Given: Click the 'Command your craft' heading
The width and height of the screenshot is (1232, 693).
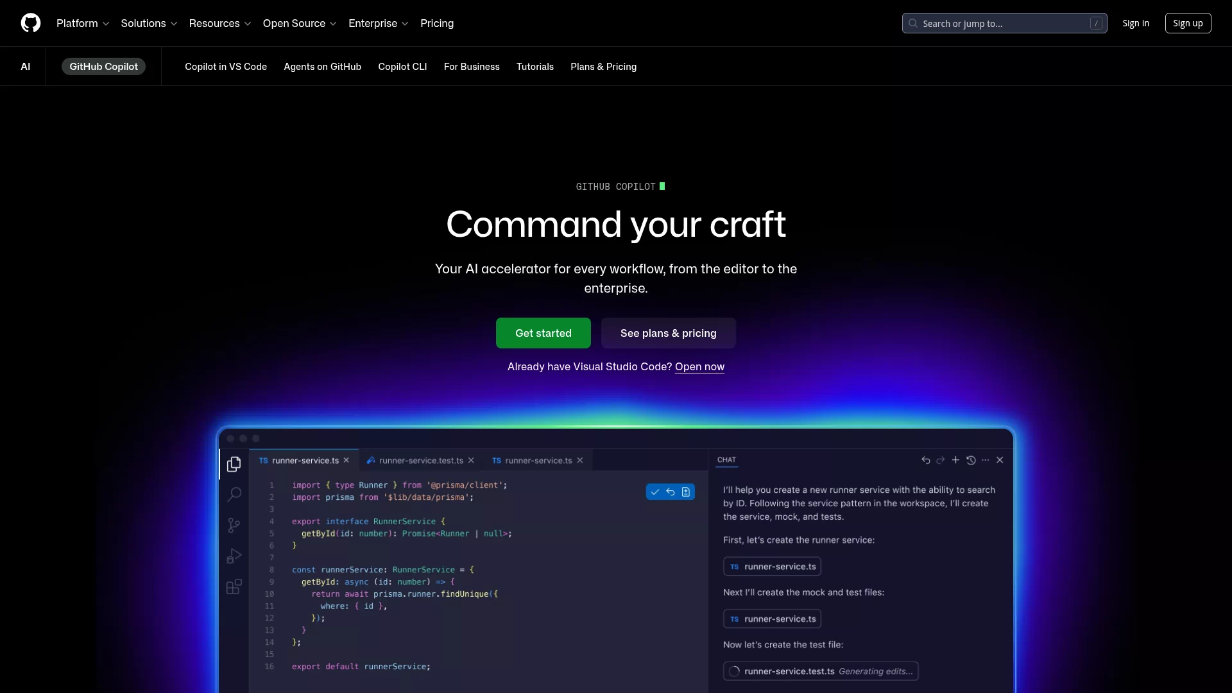Looking at the screenshot, I should [616, 225].
